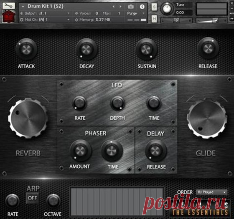Click the large REVERB knob
This screenshot has width=234, height=219.
coord(28,118)
